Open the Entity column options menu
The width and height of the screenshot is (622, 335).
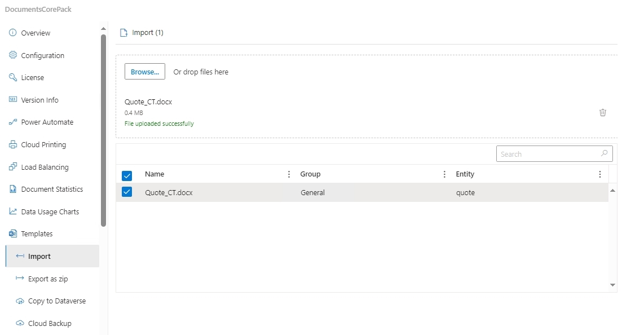(600, 174)
